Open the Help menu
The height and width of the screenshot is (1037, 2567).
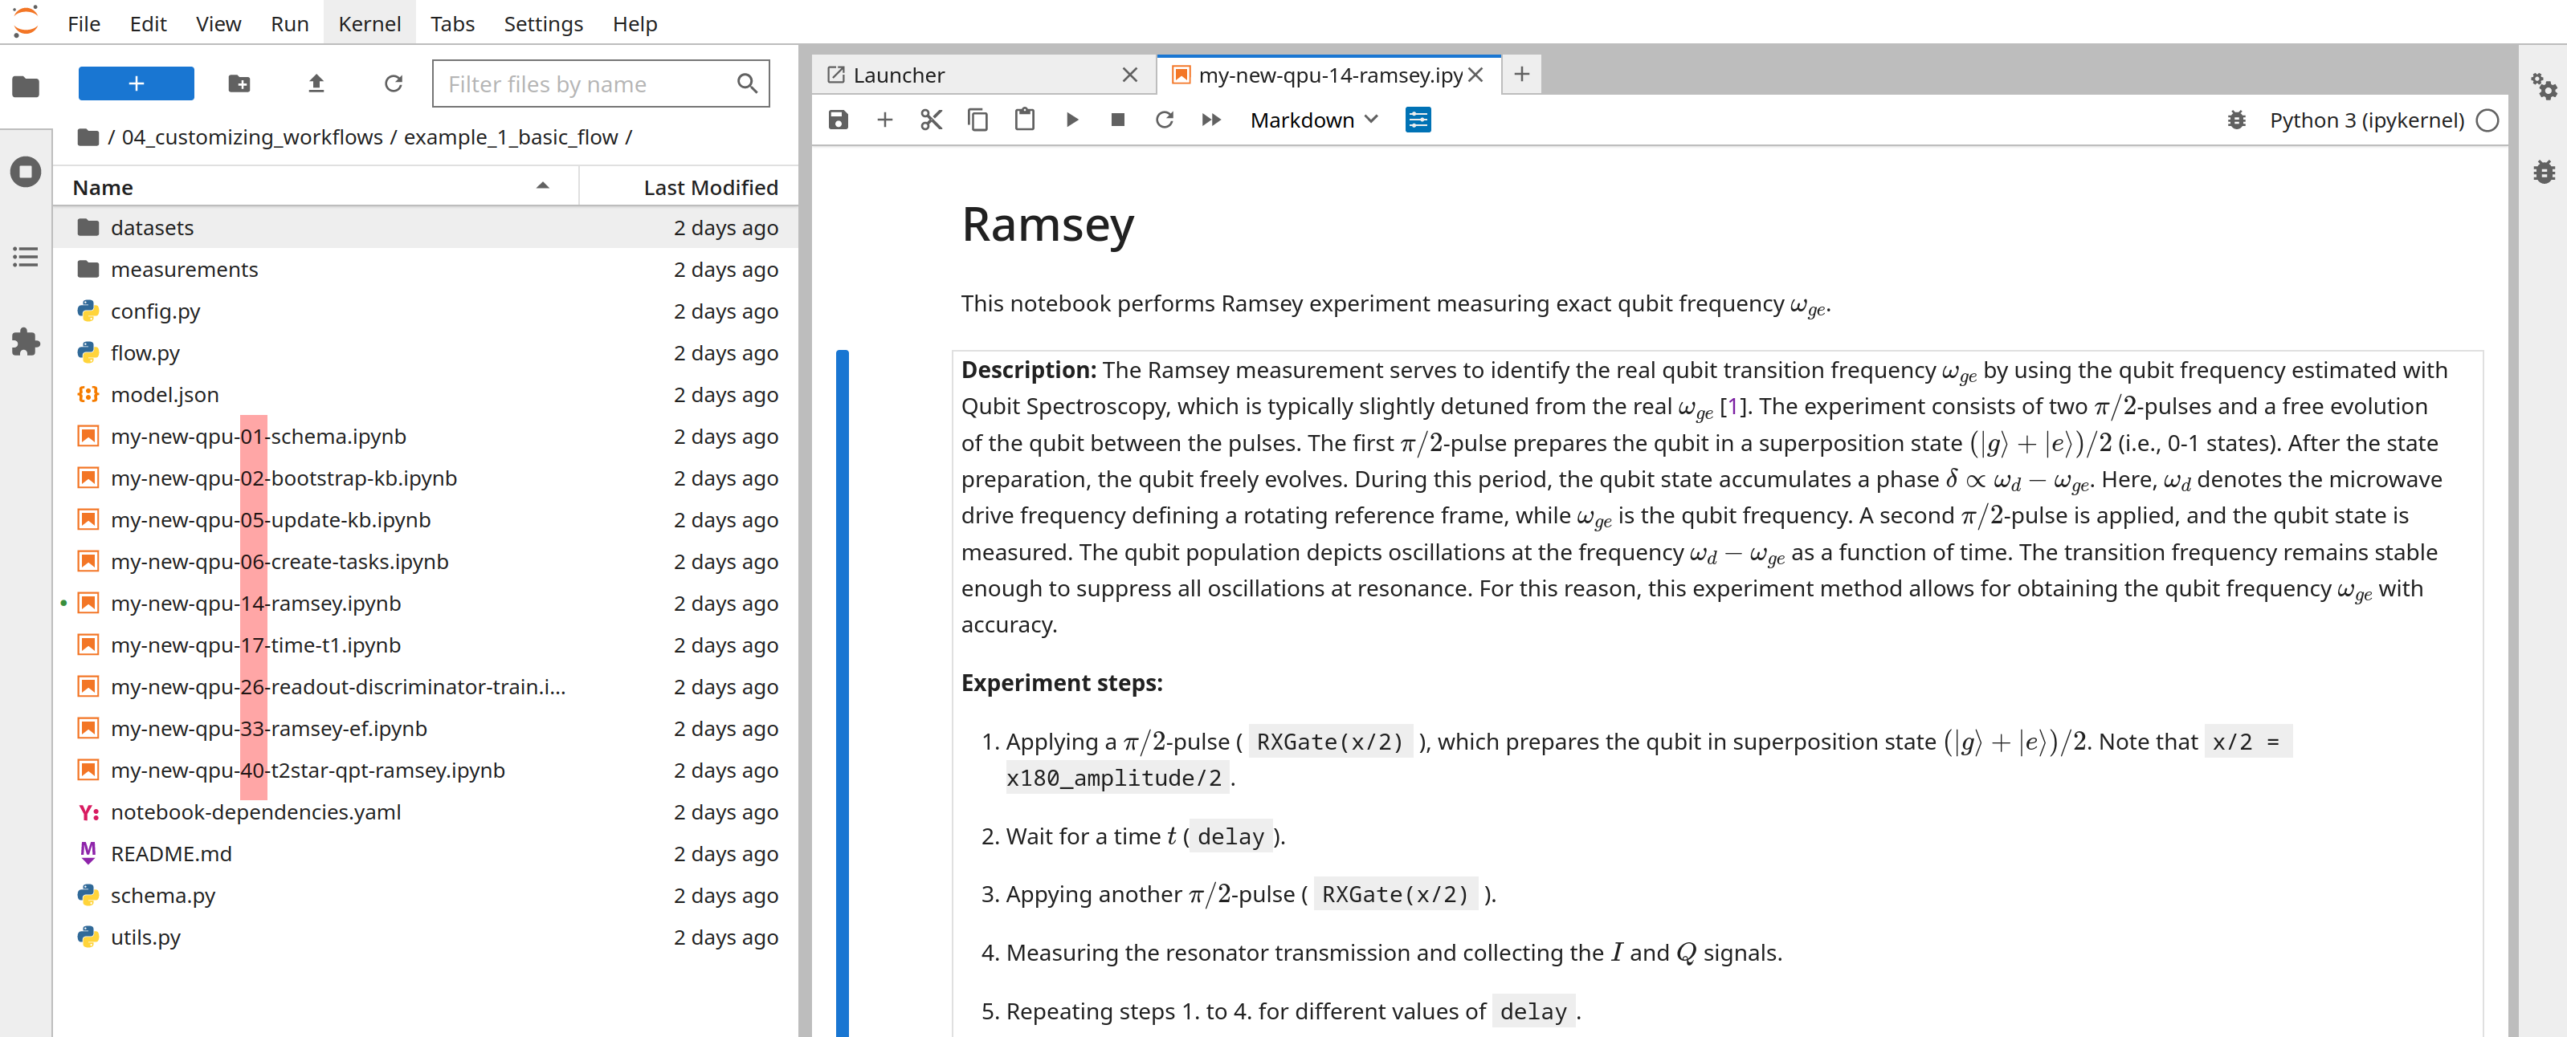tap(635, 23)
